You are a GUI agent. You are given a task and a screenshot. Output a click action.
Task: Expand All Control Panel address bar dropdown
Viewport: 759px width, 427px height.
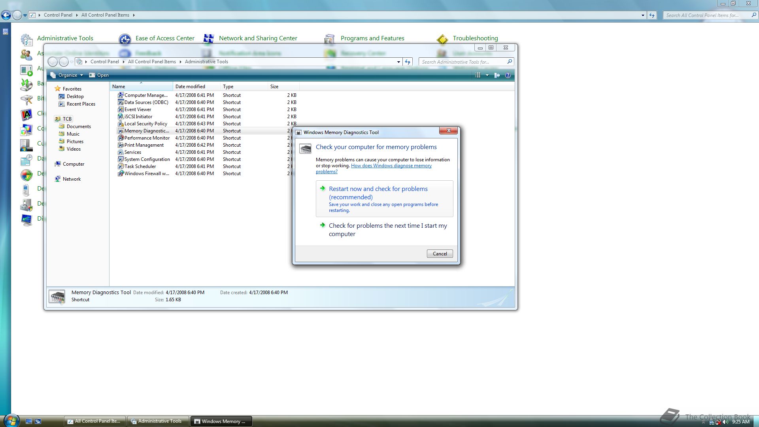[643, 15]
